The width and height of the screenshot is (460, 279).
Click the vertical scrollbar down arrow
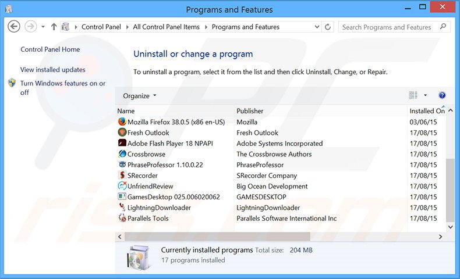(451, 227)
